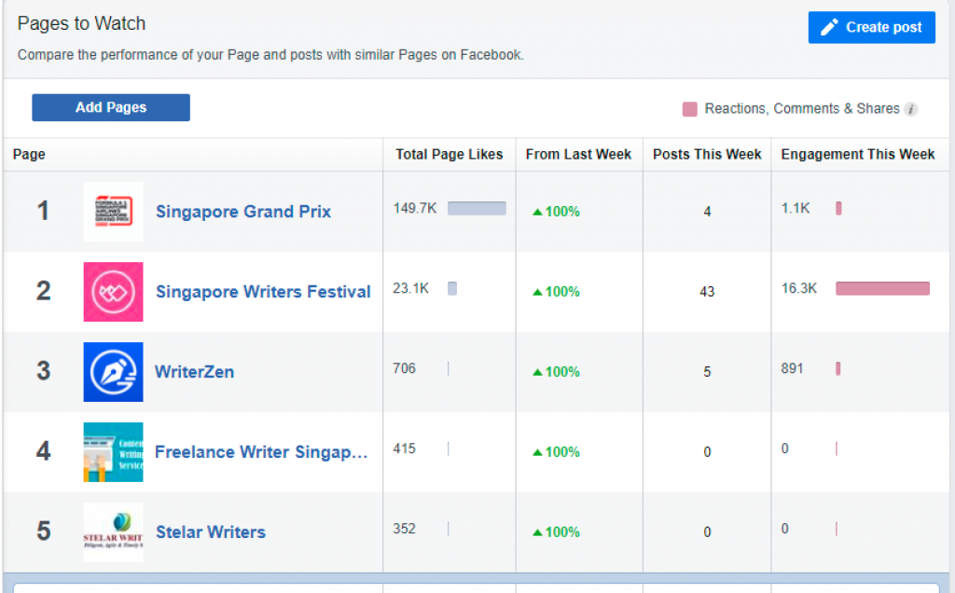
Task: Click the WriterZen blue pen logo
Action: 113,372
